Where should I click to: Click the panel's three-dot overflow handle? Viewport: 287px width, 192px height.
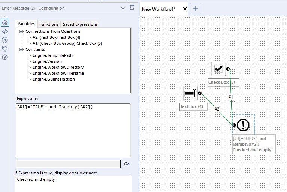coord(4,17)
